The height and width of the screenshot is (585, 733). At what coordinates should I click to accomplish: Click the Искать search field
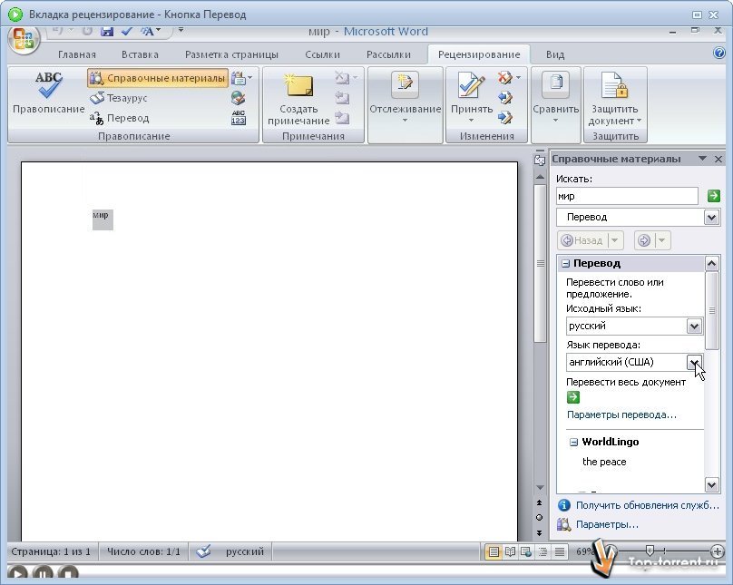[x=627, y=196]
